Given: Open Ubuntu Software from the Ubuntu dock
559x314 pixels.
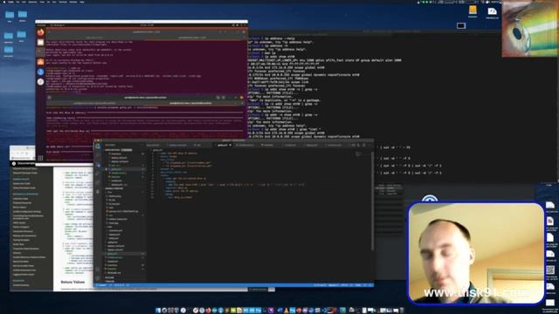Looking at the screenshot, I should pos(41,62).
